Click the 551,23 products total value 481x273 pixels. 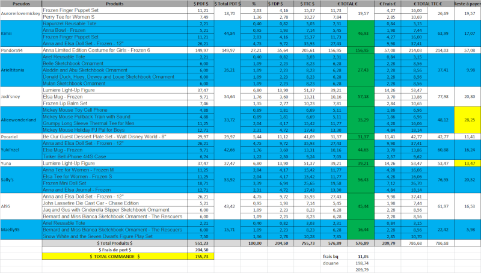(x=201, y=244)
